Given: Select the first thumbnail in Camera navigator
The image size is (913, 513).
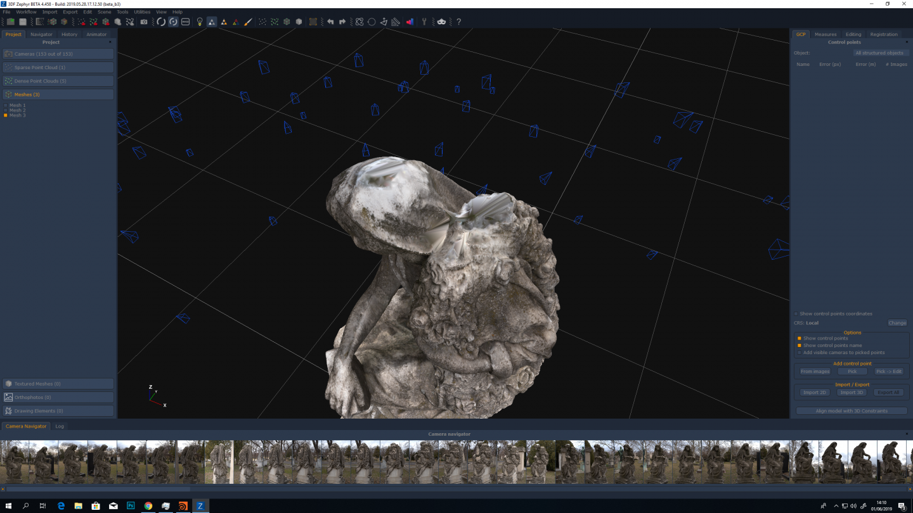Looking at the screenshot, I should pos(15,462).
